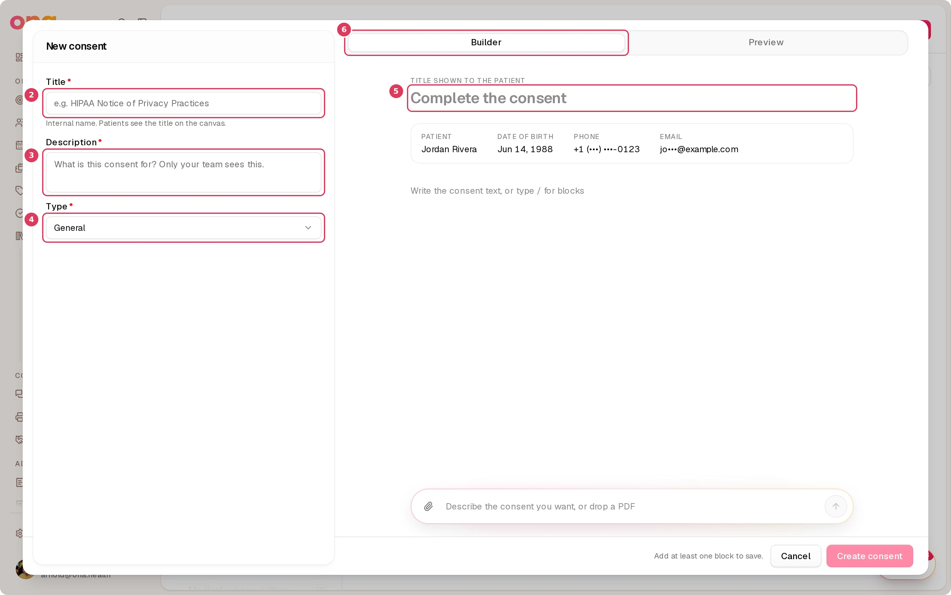Image resolution: width=951 pixels, height=595 pixels.
Task: Click the Create consent button
Action: point(870,556)
